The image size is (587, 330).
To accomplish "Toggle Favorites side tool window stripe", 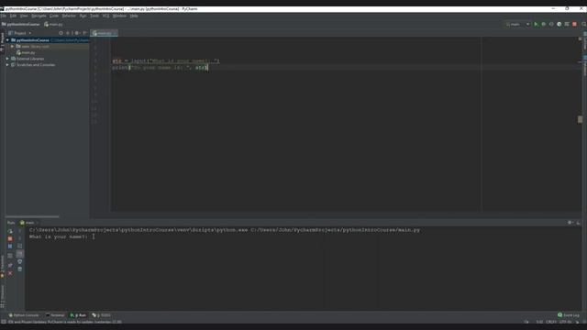I will [x=2, y=267].
